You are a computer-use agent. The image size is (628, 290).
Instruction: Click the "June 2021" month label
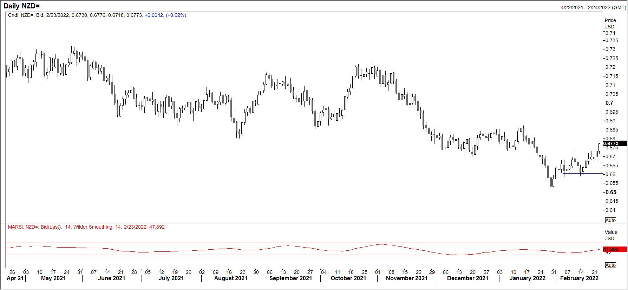coord(111,278)
